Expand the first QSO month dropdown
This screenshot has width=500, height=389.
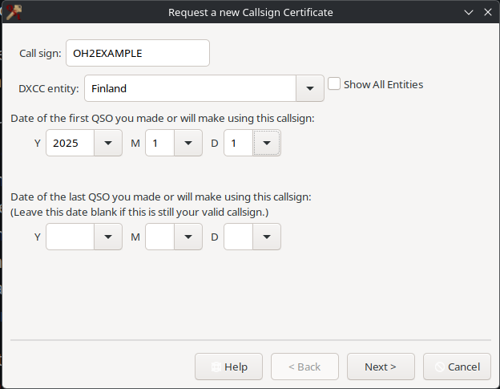(187, 144)
